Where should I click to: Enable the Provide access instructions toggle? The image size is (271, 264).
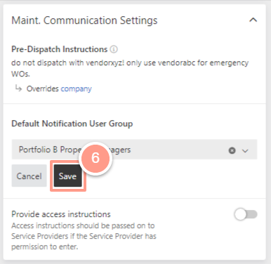point(246,214)
